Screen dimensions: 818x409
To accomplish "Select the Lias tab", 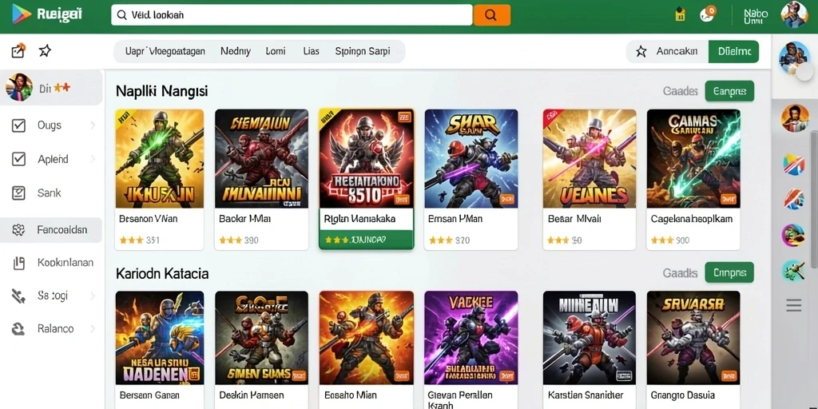I will coord(311,51).
